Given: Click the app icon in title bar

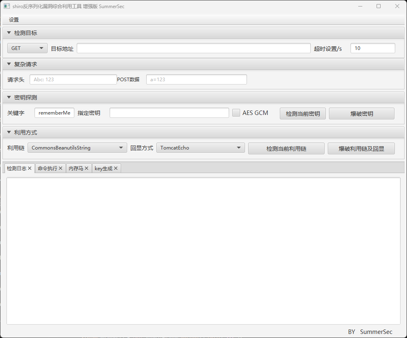Looking at the screenshot, I should coord(6,6).
